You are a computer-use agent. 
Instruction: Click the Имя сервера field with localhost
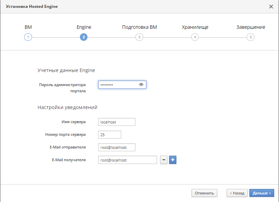tap(117, 122)
